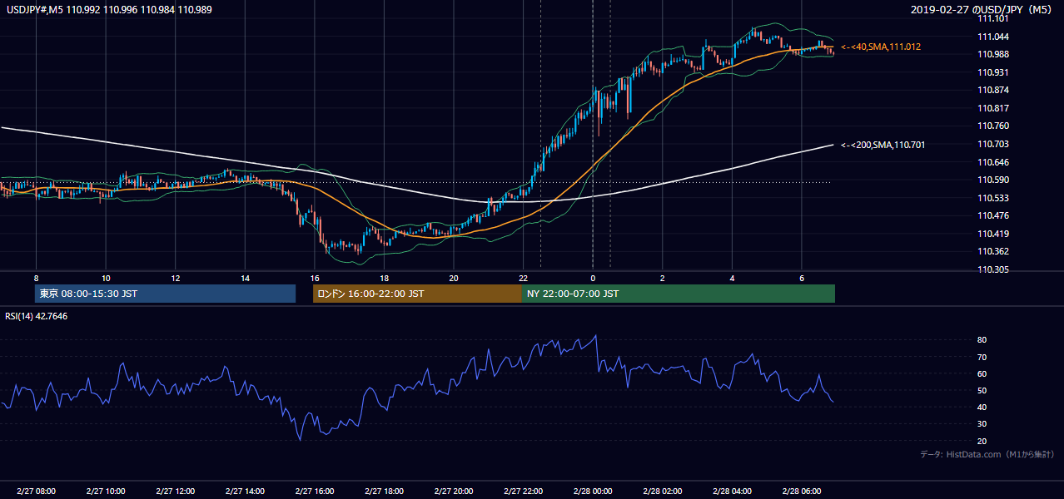1064x499 pixels.
Task: Click price axis value 111.044
Action: (993, 37)
